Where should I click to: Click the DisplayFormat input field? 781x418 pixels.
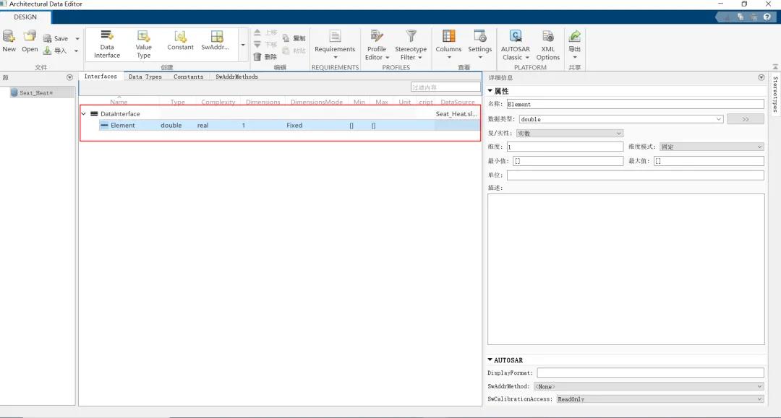pyautogui.click(x=649, y=373)
